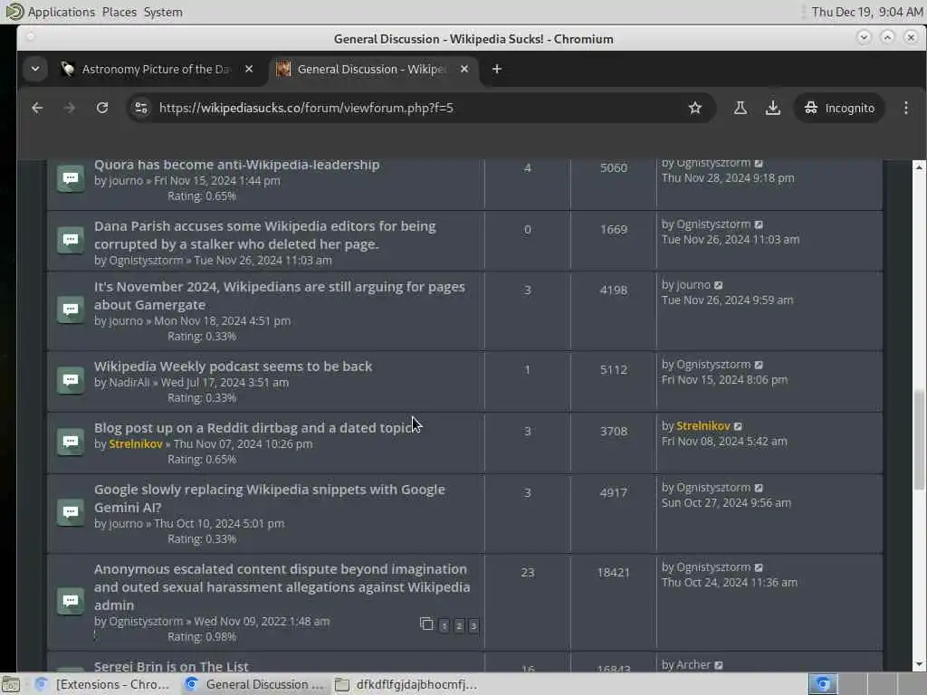Screen dimensions: 927x695
Task: Click topic icon for Dana Parish thread
Action: [x=71, y=240]
